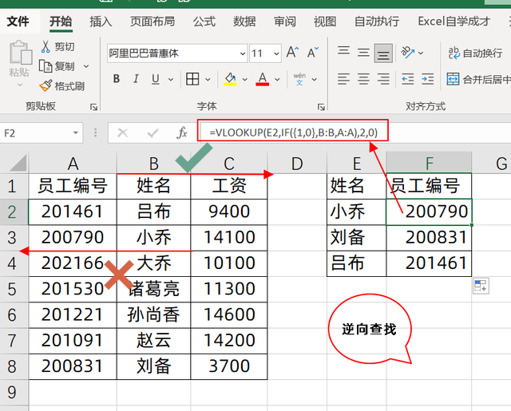This screenshot has height=411, width=511.
Task: Open fill color dropdown arrow
Action: coord(245,79)
